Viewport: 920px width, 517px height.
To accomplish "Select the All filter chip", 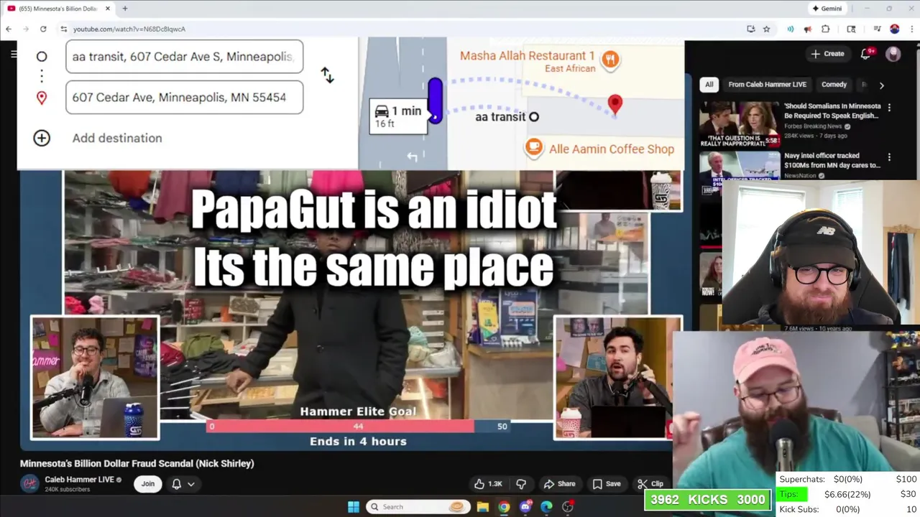I will point(709,84).
